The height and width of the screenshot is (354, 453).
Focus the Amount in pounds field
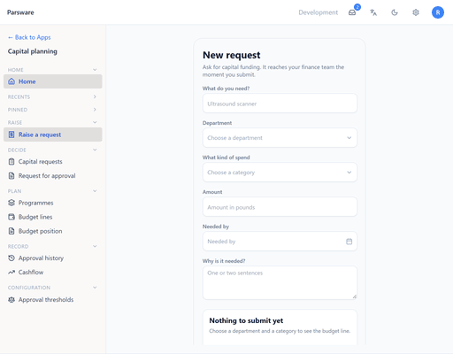280,207
